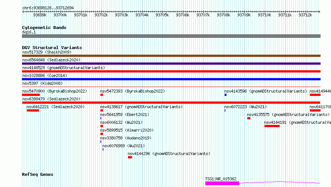The image size is (331, 187).
Task: Select the red marker under nsv6006132
Action: (102, 126)
